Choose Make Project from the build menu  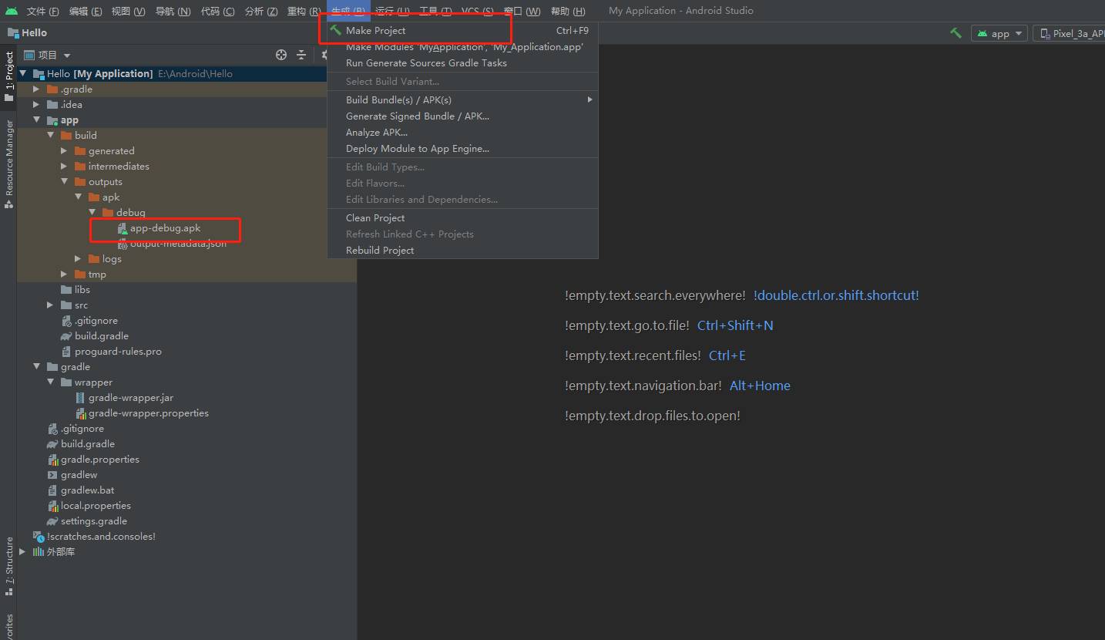(462, 30)
